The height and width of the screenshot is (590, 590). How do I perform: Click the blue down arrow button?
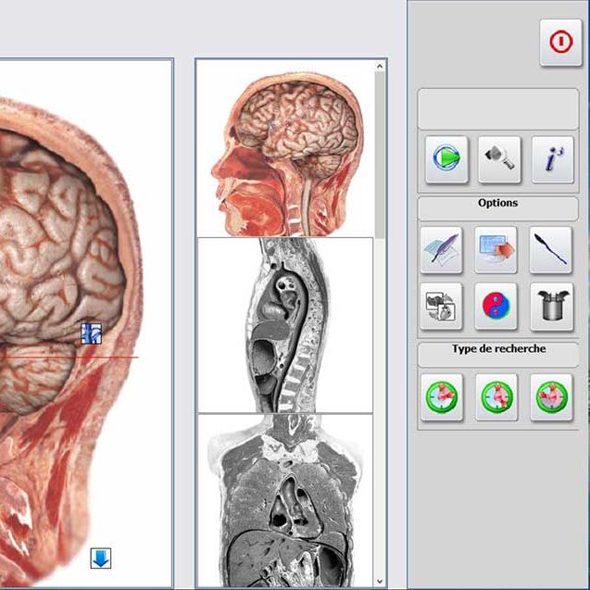[101, 558]
